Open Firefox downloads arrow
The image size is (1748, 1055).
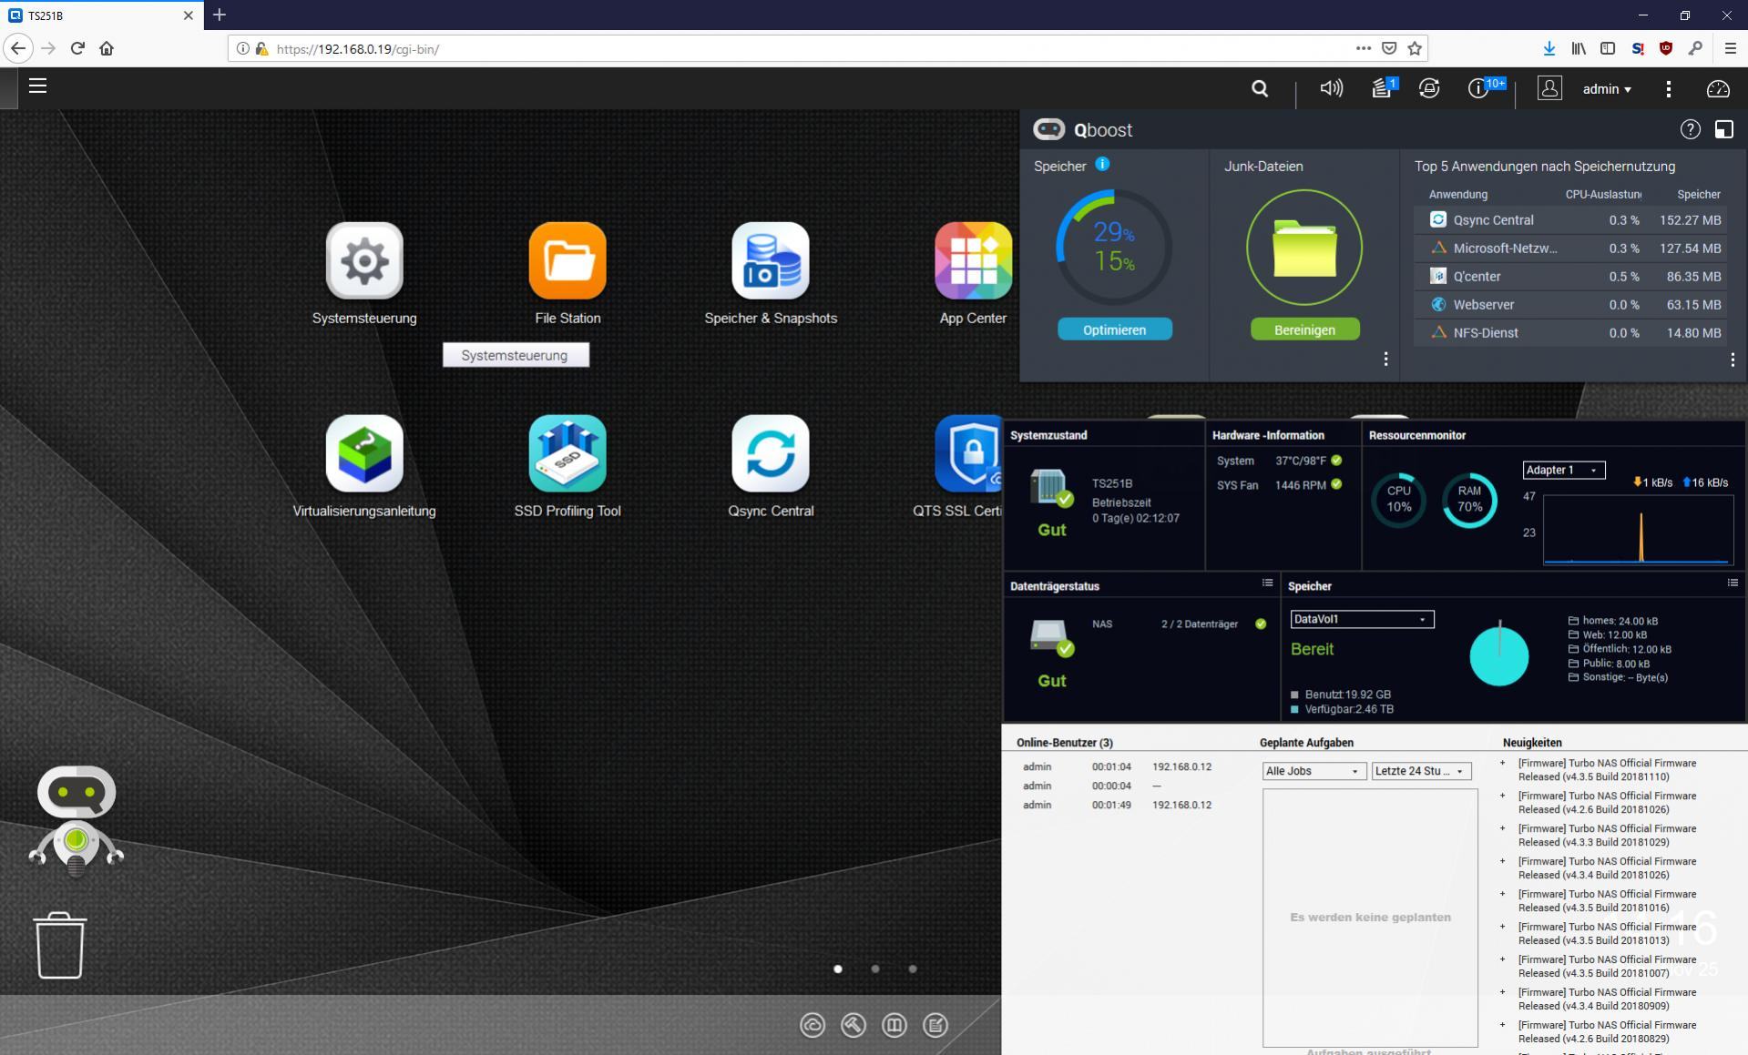coord(1549,49)
